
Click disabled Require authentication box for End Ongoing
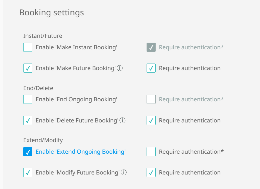[151, 99]
